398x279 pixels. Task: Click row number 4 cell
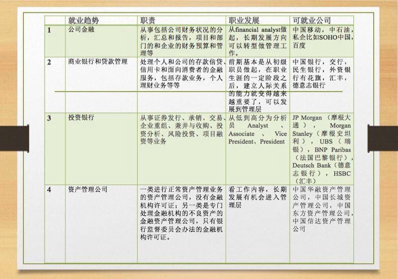click(55, 224)
